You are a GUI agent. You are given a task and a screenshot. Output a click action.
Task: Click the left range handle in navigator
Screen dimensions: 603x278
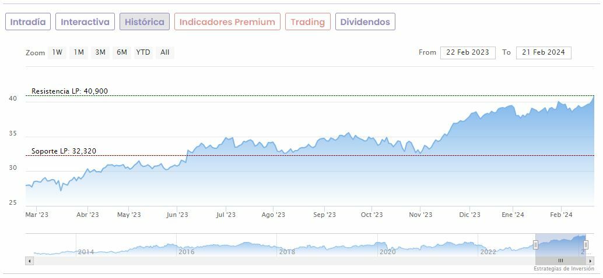[535, 245]
